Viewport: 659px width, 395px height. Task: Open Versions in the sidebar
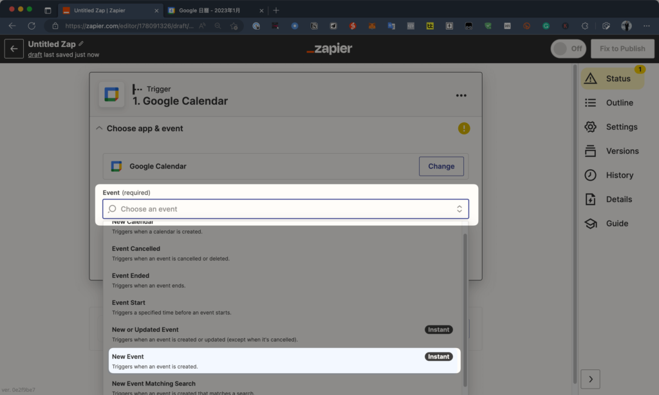(611, 151)
